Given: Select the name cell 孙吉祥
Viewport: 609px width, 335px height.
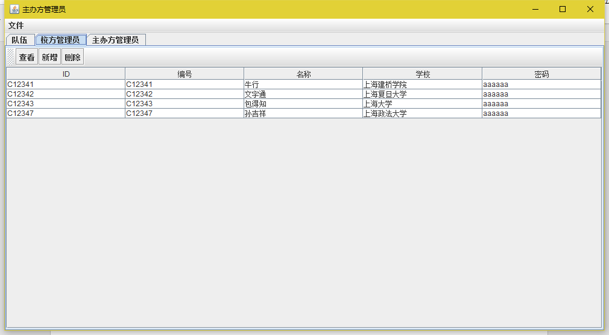Looking at the screenshot, I should point(303,113).
